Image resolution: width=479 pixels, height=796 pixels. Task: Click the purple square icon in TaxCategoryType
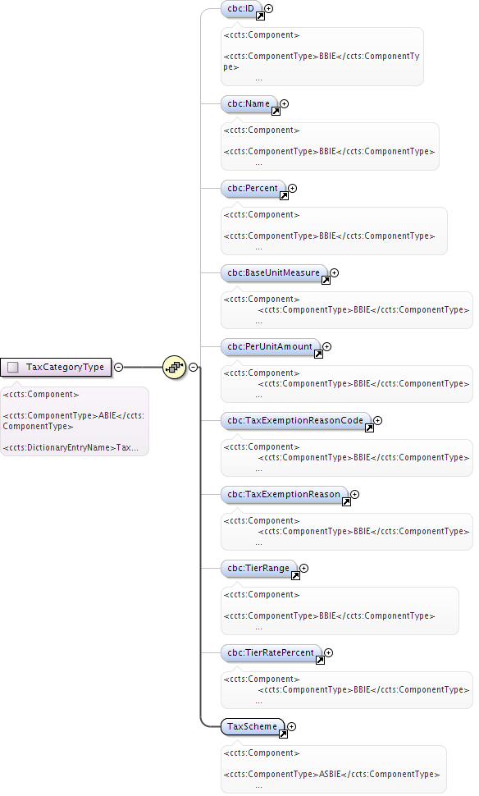click(x=13, y=367)
